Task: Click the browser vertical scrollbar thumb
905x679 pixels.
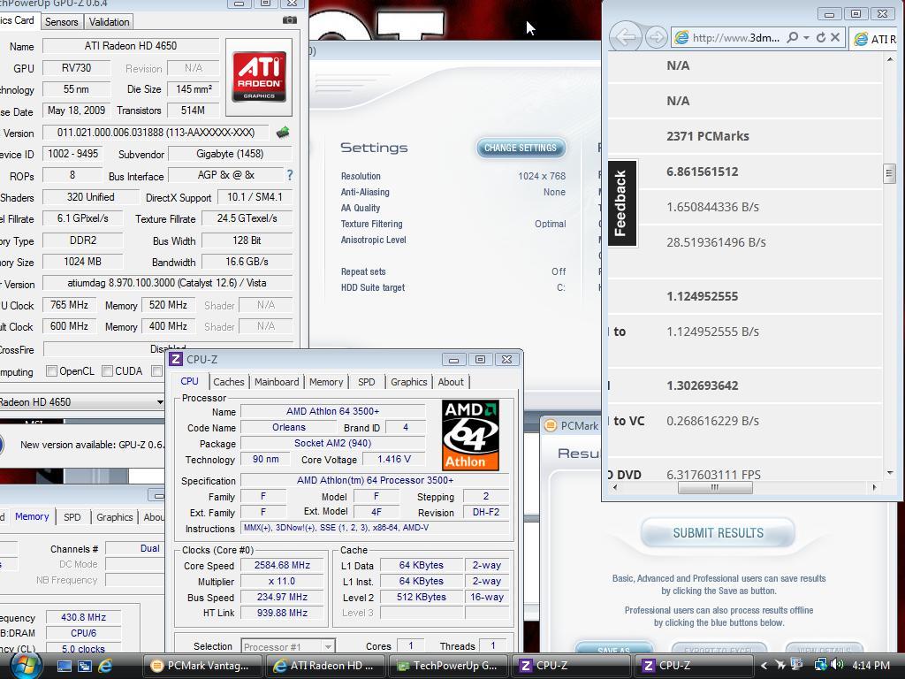Action: 889,172
